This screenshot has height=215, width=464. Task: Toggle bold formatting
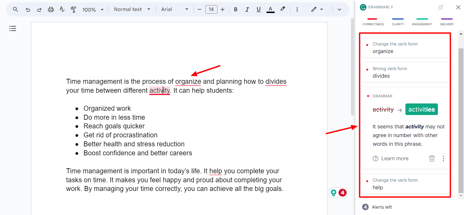point(235,10)
